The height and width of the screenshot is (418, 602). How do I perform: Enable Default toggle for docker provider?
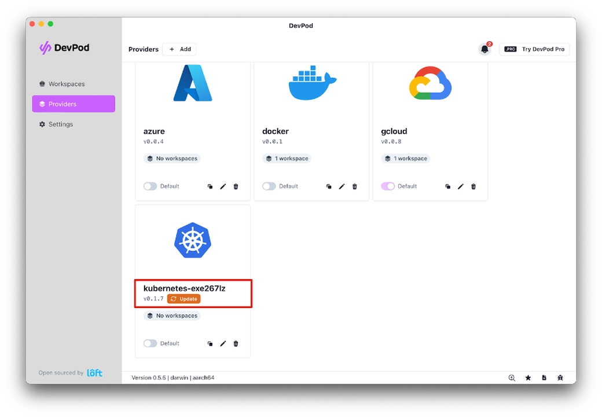click(x=269, y=186)
